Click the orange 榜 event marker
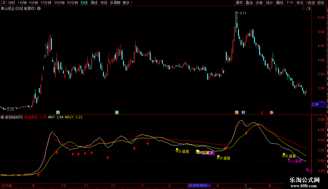Image resolution: width=328 pixels, height=189 pixels. [237, 112]
